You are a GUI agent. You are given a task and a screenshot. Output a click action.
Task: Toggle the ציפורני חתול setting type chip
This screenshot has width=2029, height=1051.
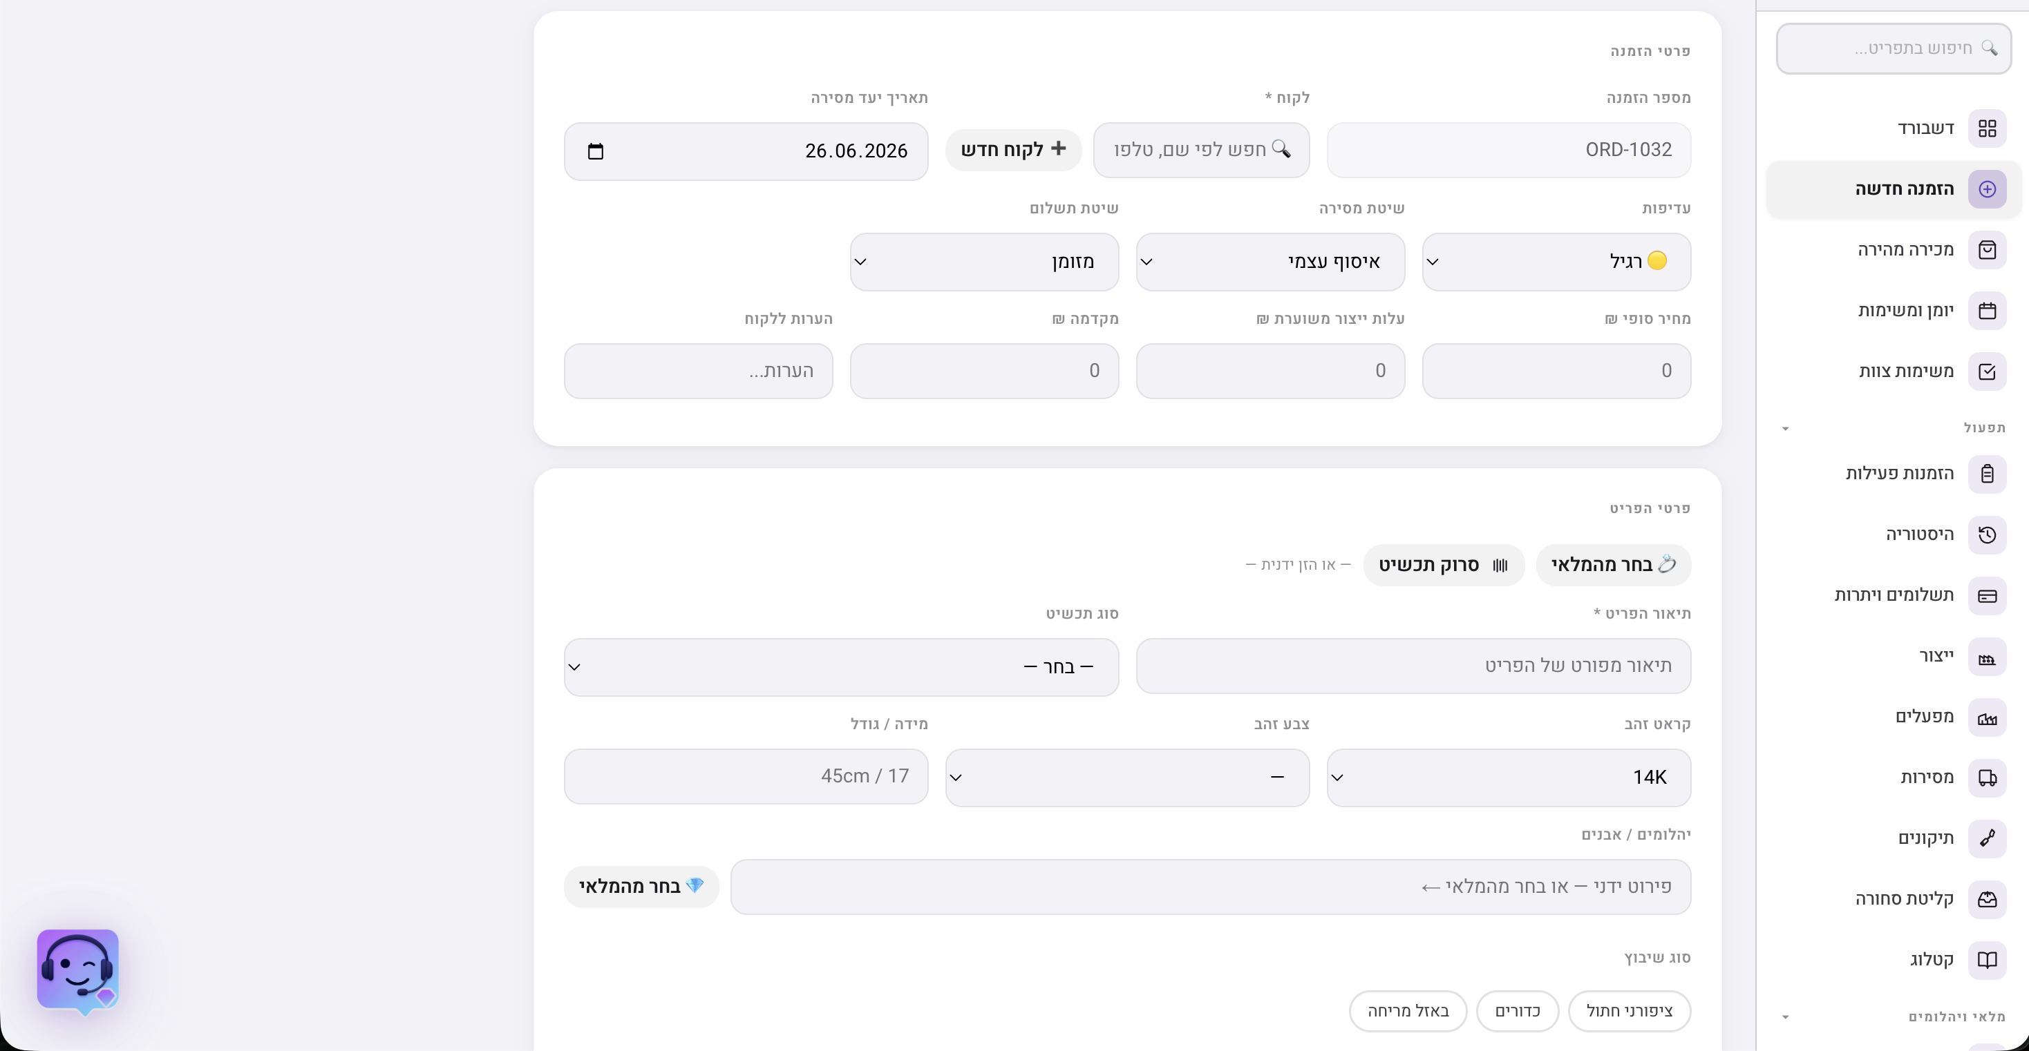click(x=1629, y=1011)
